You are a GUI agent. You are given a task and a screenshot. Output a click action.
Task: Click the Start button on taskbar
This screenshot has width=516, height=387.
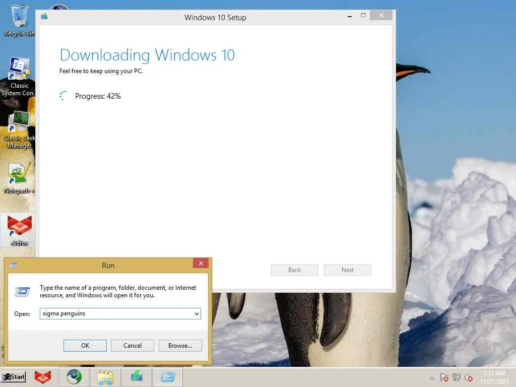pyautogui.click(x=13, y=377)
